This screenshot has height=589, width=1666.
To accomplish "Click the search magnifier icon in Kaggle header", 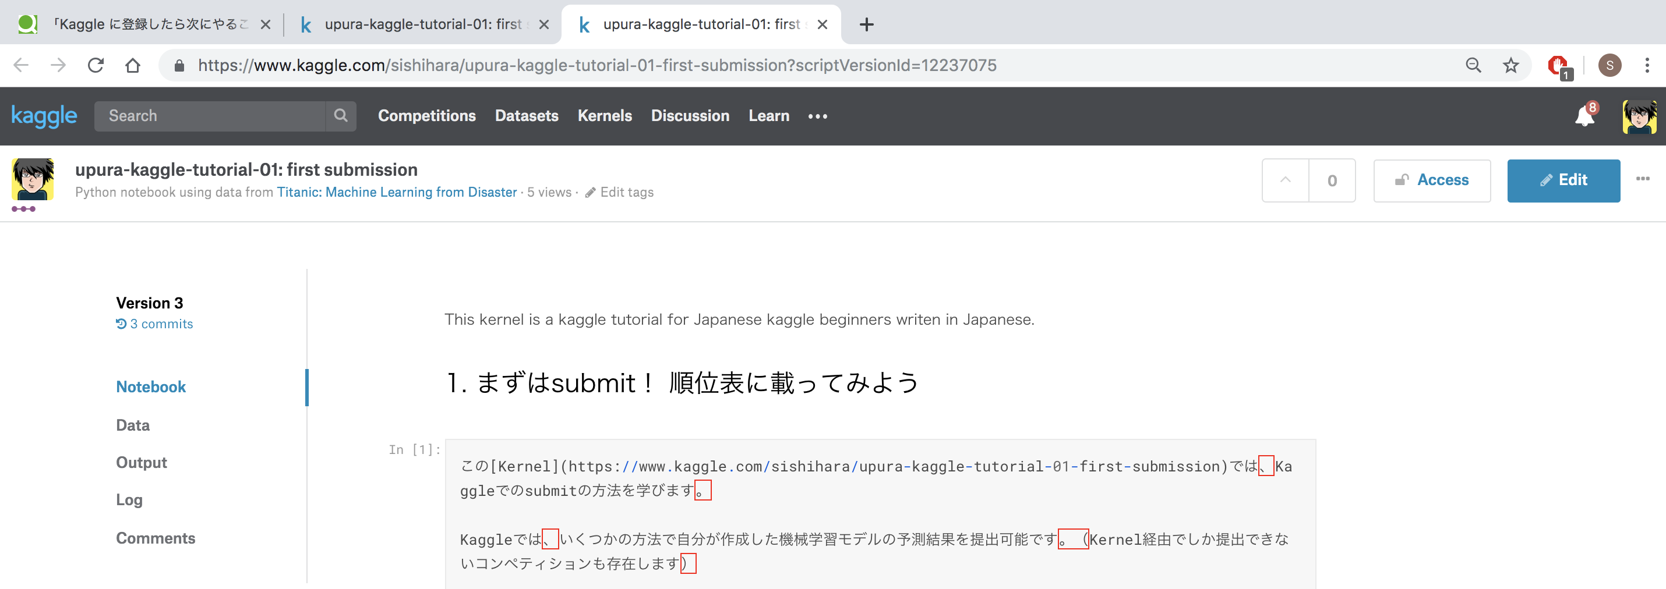I will point(340,116).
